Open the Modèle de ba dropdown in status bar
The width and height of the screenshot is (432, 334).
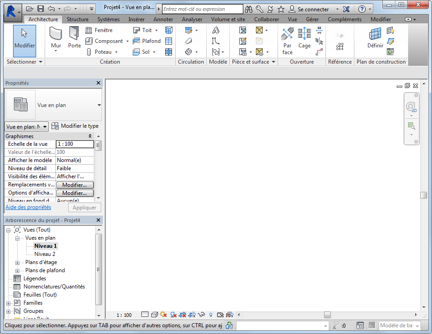pyautogui.click(x=418, y=326)
